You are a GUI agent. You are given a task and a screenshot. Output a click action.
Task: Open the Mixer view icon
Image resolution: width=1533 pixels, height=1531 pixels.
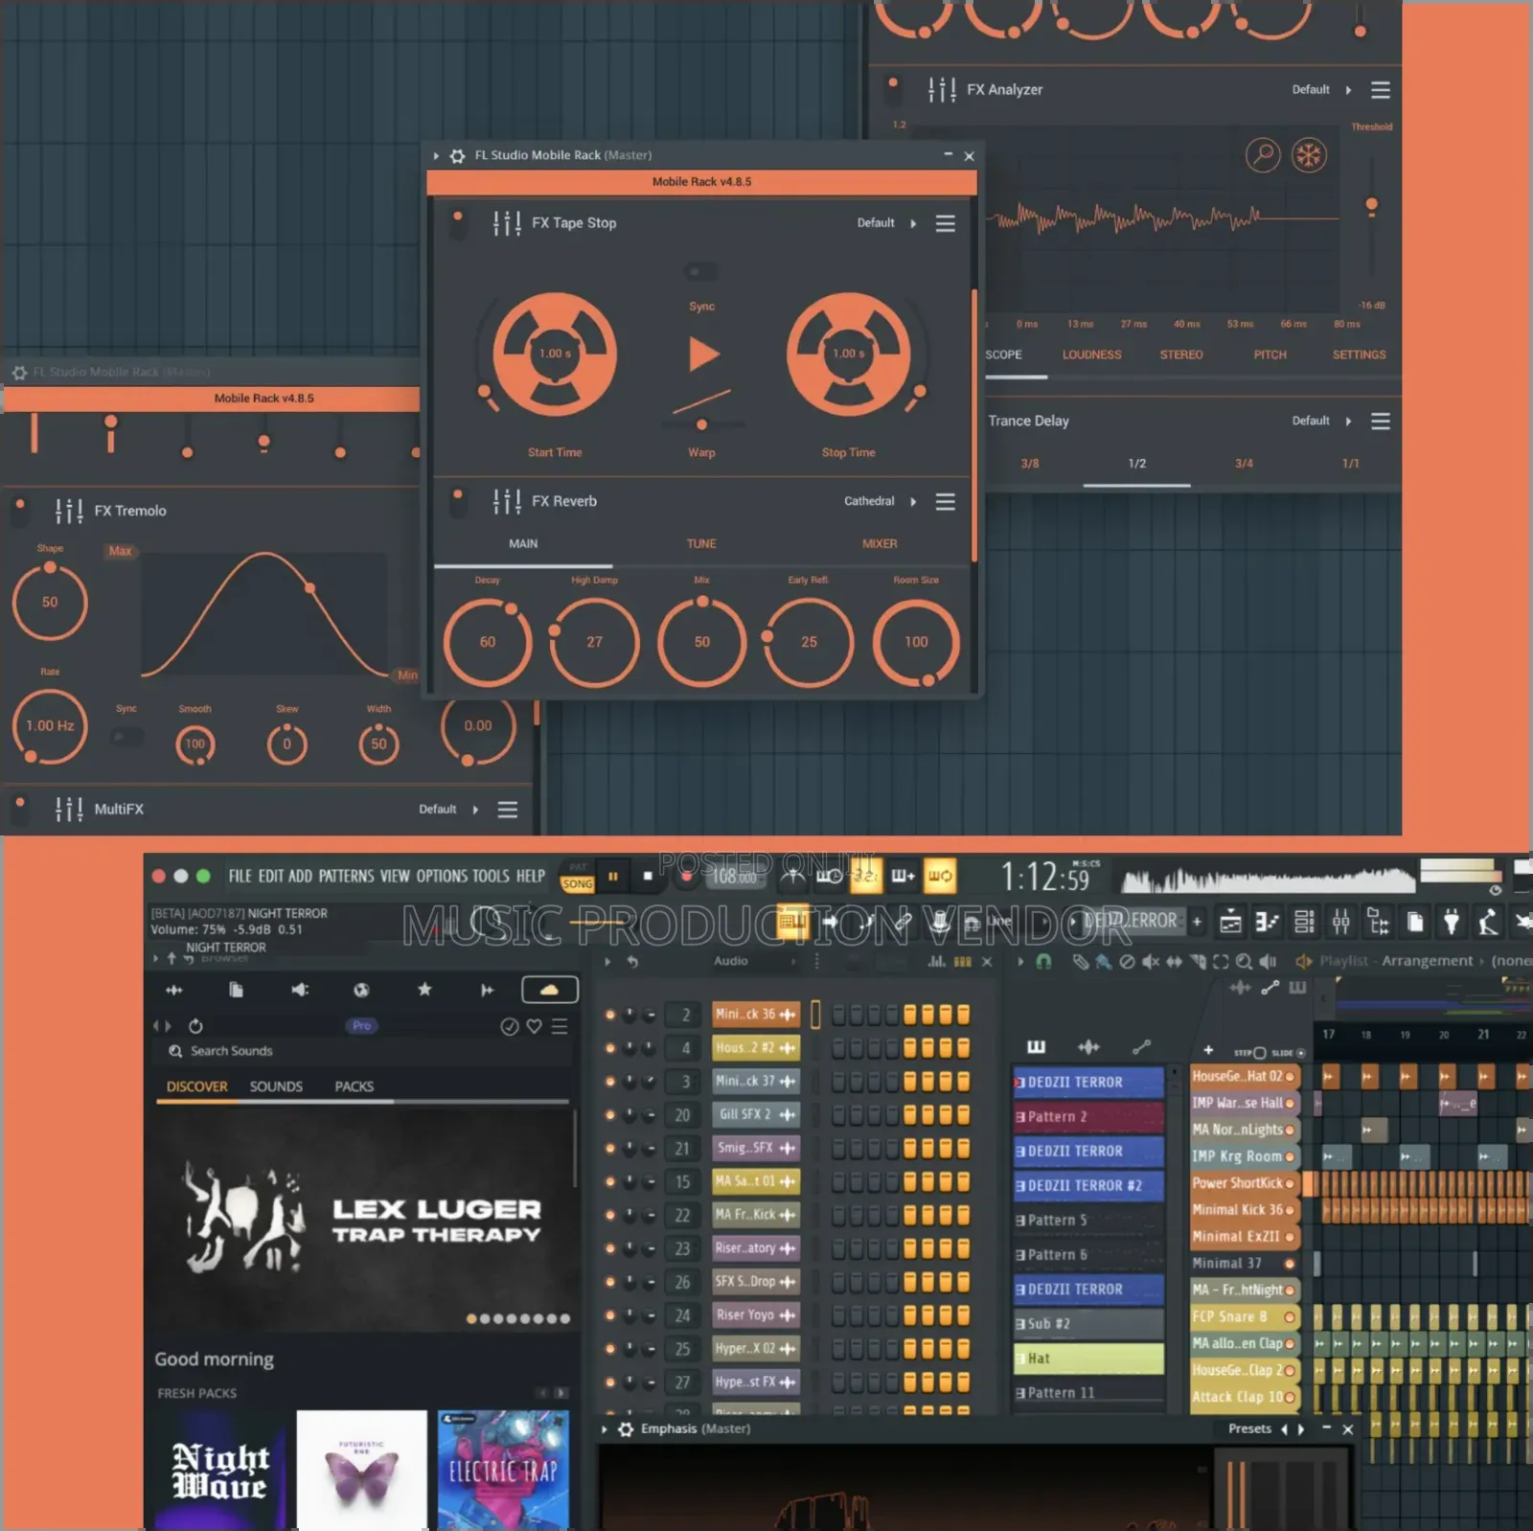(x=1340, y=923)
